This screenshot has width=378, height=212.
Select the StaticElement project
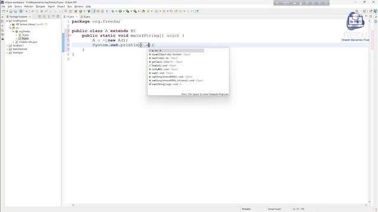click(x=18, y=49)
